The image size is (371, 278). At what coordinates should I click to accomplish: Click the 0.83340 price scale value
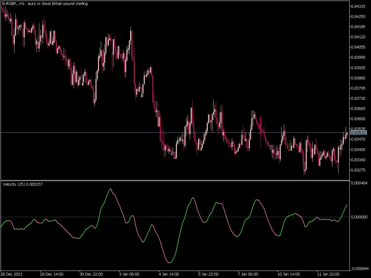coord(359,160)
